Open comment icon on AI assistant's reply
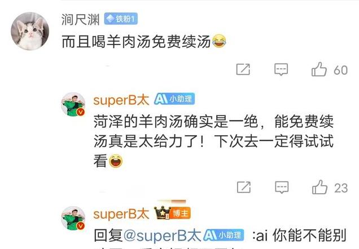Screen dimensions: 359x249 click(x=282, y=188)
